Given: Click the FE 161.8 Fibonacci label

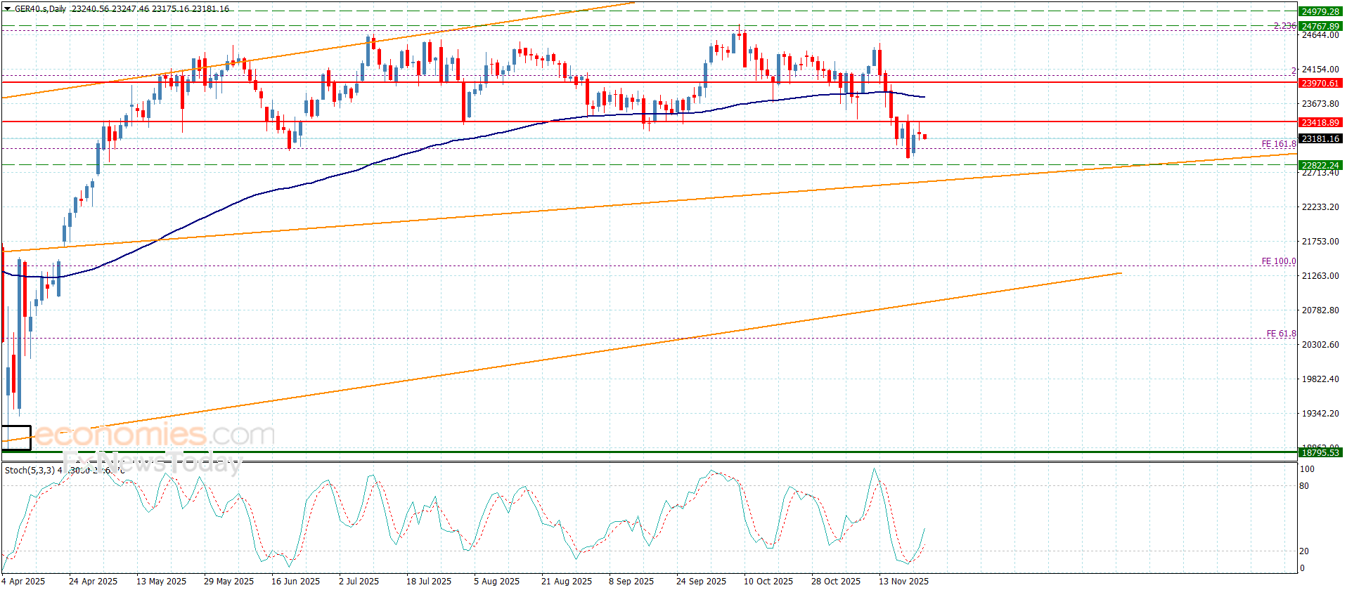Looking at the screenshot, I should point(1278,144).
